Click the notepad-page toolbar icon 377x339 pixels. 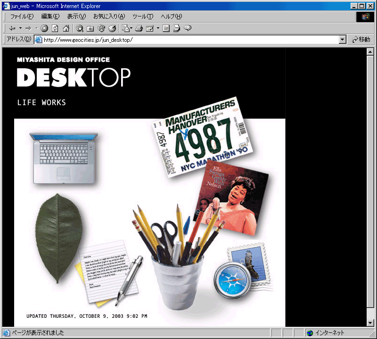(x=166, y=28)
